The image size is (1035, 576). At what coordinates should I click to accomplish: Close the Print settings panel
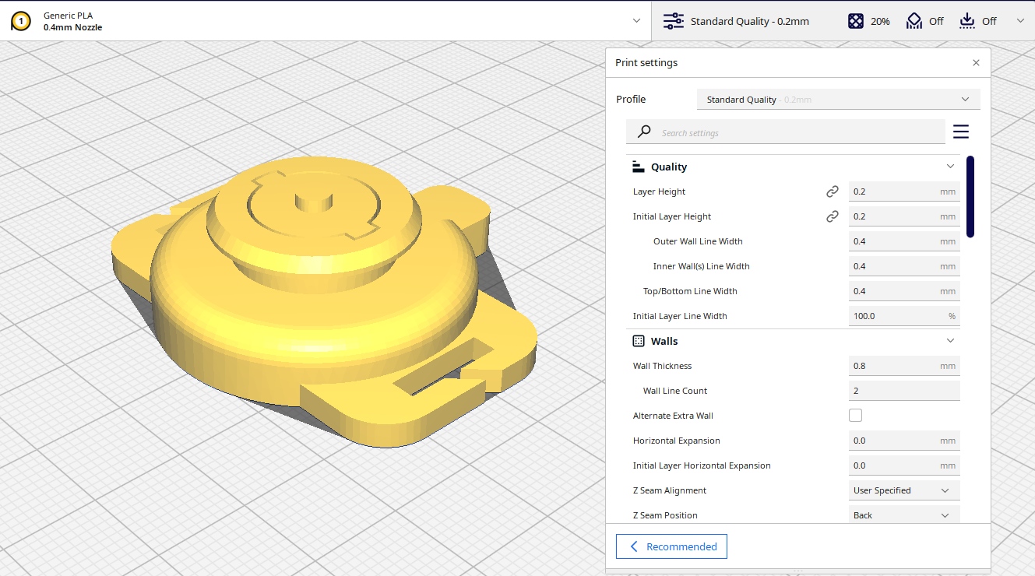[x=976, y=63]
